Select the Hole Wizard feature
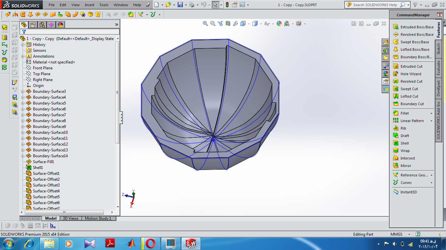The width and height of the screenshot is (446, 250). (x=410, y=74)
